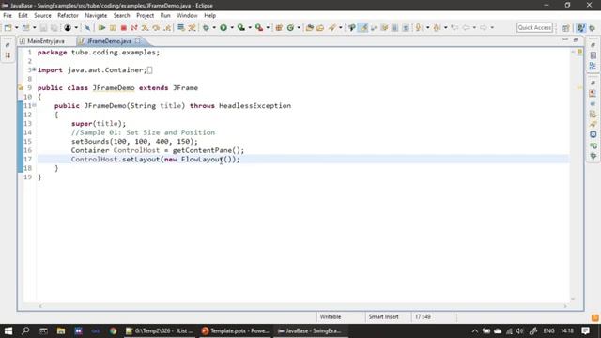Click the Step Over debug icon
The width and height of the screenshot is (601, 338).
(x=156, y=28)
